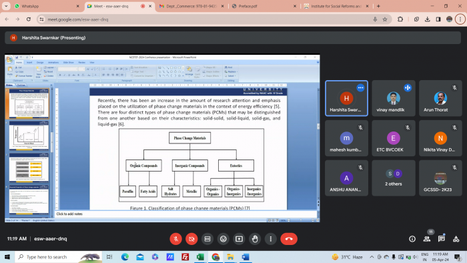Open the 2 others participants tile

pos(394,178)
